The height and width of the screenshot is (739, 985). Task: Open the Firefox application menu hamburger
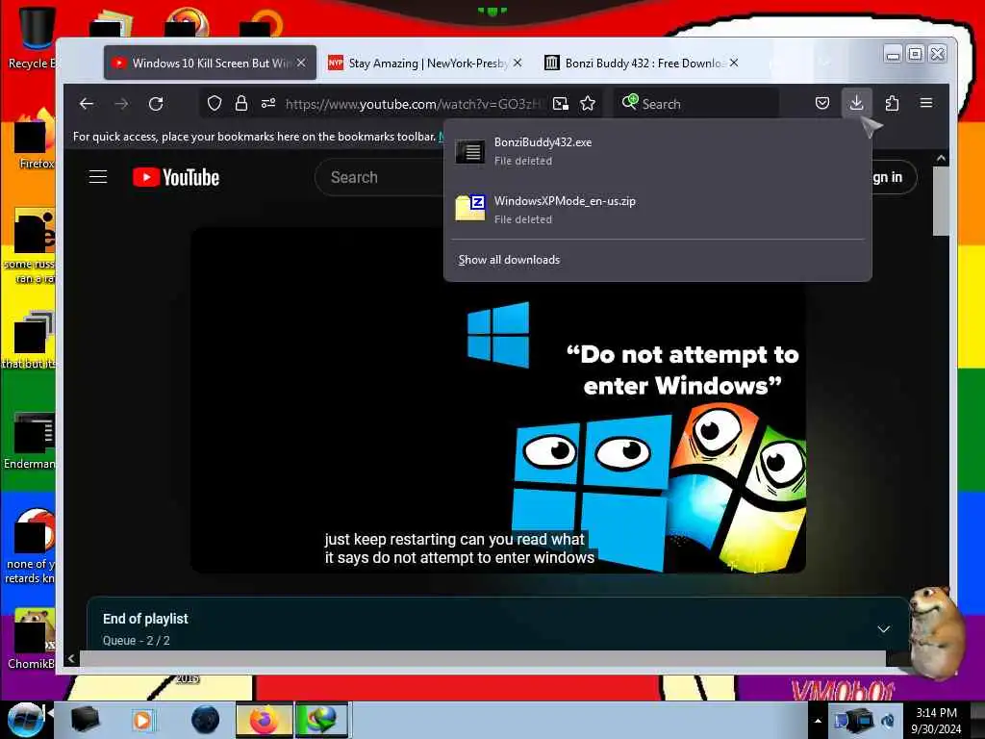click(x=926, y=103)
